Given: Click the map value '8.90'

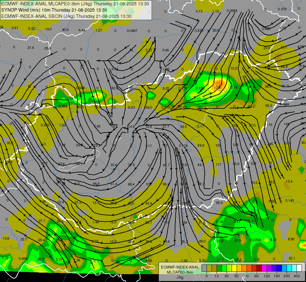Looking at the screenshot, I should tap(291, 239).
